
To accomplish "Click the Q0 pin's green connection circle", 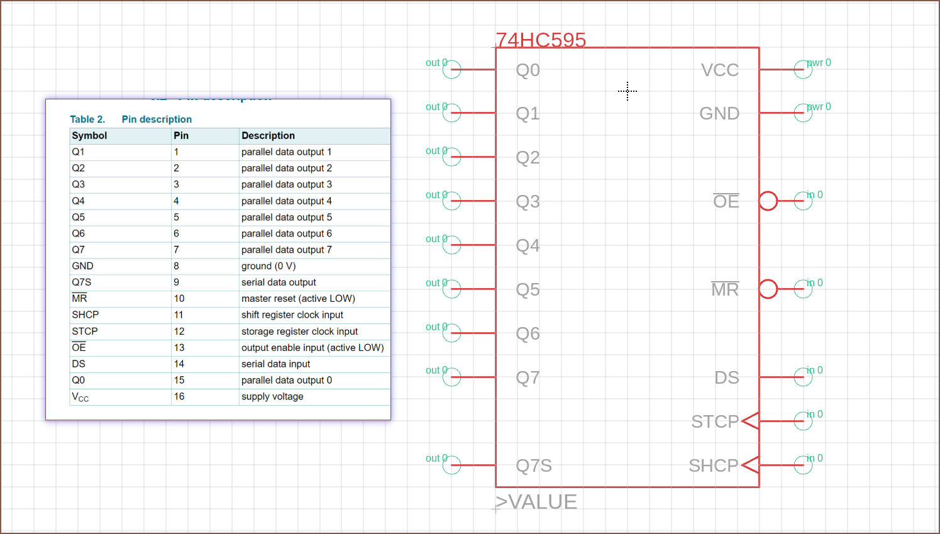I will pos(451,69).
